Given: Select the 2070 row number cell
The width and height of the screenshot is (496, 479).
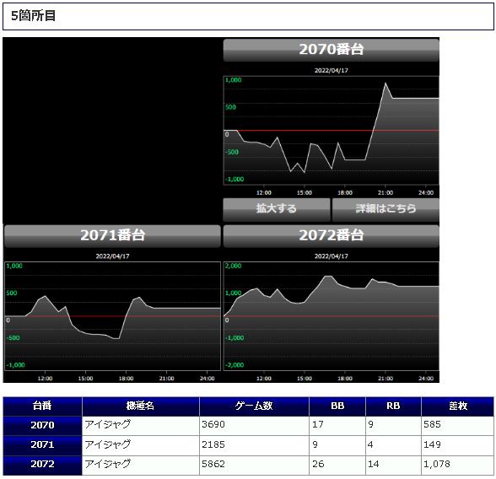Looking at the screenshot, I should coord(42,426).
